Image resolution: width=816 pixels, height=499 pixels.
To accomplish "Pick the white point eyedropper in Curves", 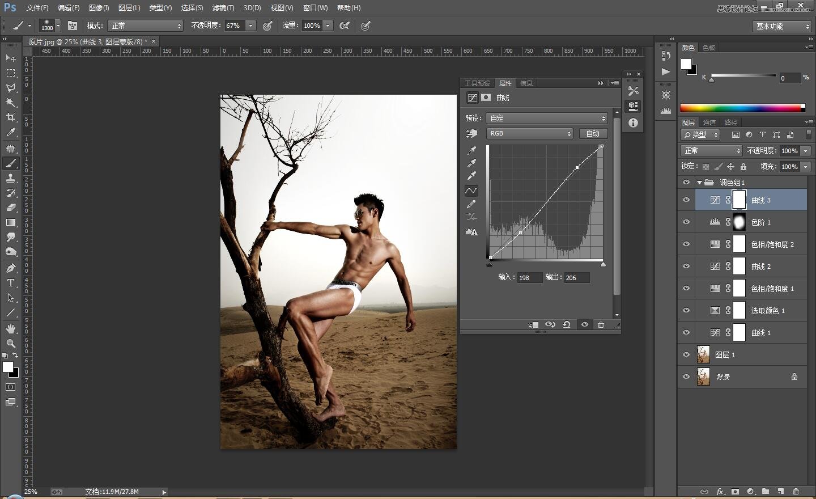I will [471, 176].
